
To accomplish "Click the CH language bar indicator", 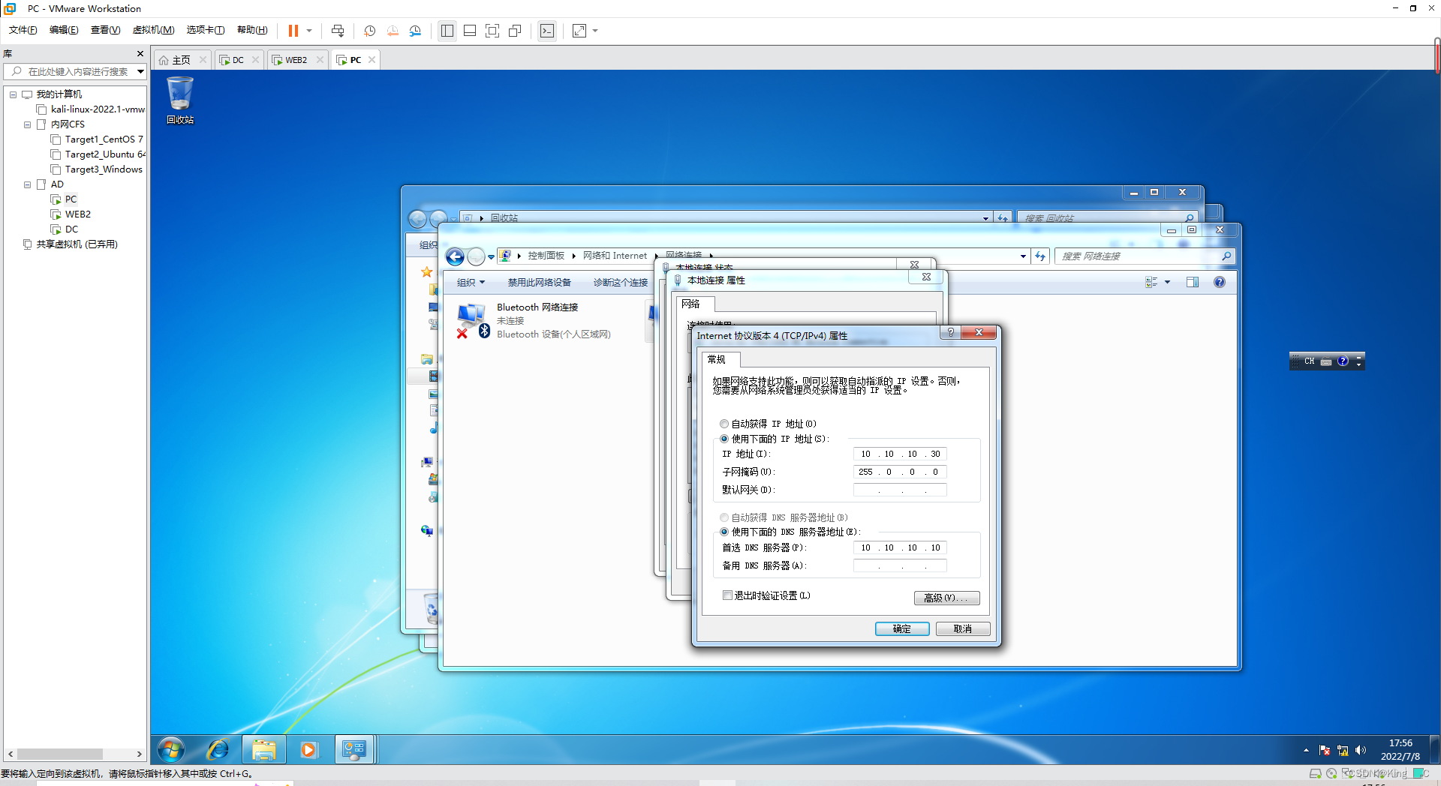I will click(1310, 361).
